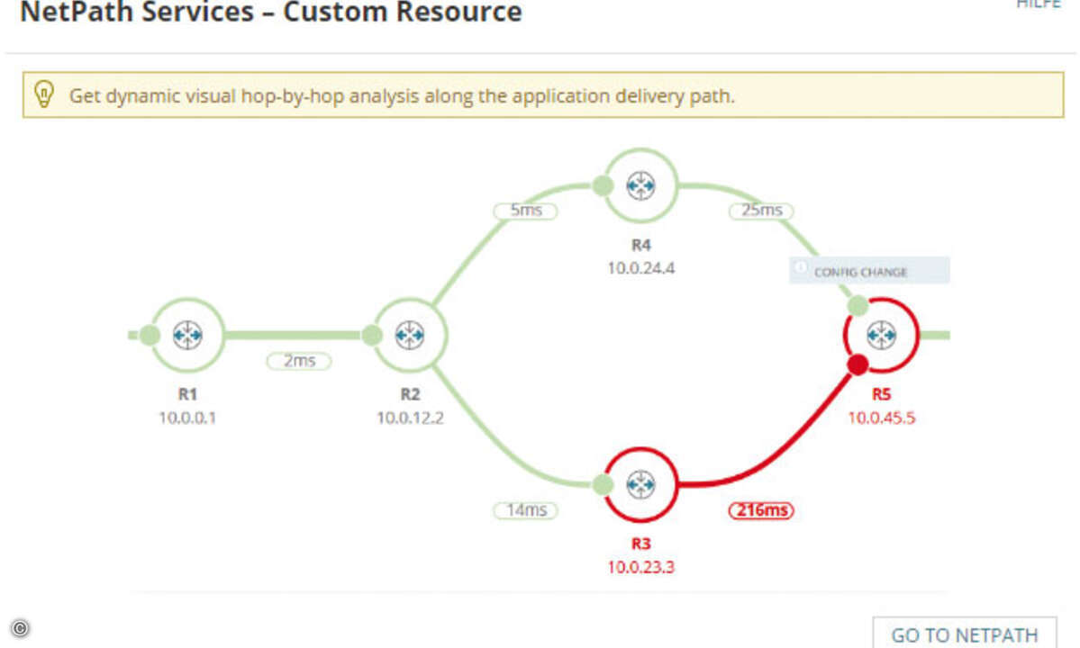Click the lightbulb tip icon
This screenshot has width=1080, height=648.
point(44,94)
